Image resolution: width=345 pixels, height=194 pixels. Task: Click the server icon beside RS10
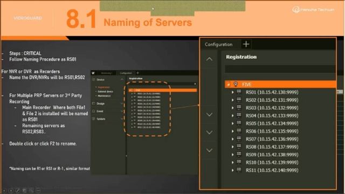click(x=239, y=162)
